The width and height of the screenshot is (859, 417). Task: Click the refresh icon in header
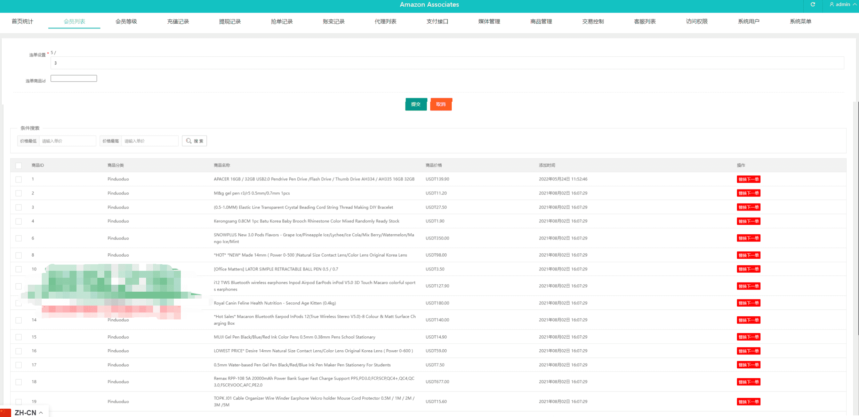(x=812, y=5)
